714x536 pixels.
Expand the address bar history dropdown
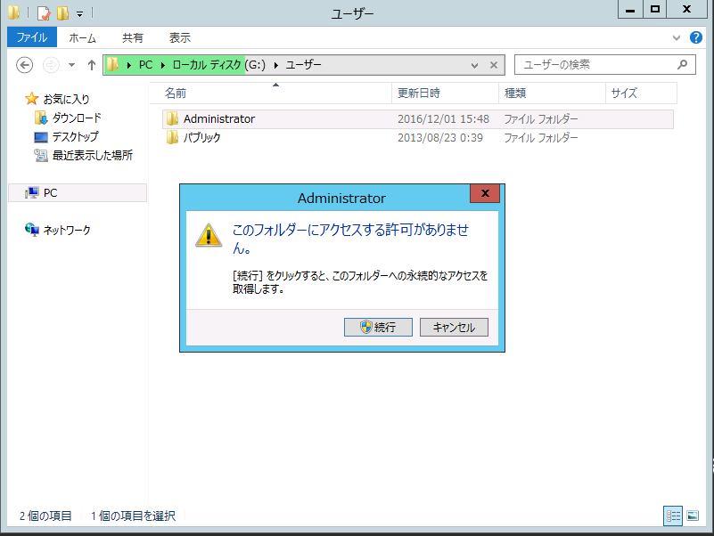point(476,65)
